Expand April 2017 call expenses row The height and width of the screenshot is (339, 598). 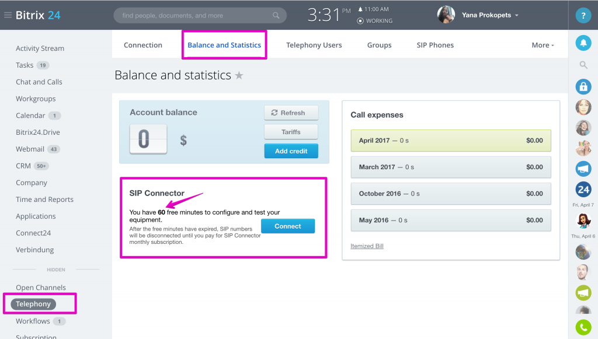coord(451,141)
